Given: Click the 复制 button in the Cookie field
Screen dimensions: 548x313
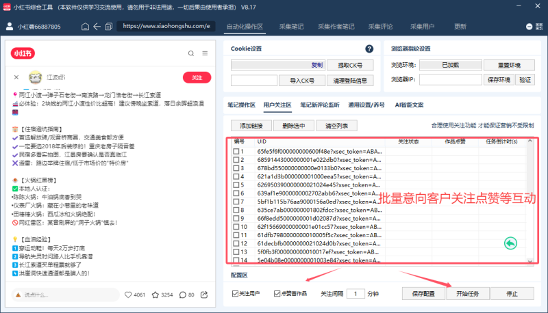Looking at the screenshot, I should 317,65.
